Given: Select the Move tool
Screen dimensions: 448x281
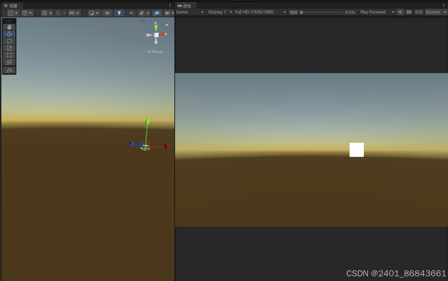Looking at the screenshot, I should tap(9, 34).
